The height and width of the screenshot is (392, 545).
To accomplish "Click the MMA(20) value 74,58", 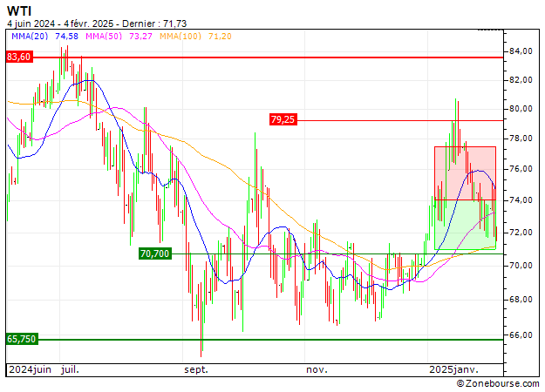I will coord(67,36).
